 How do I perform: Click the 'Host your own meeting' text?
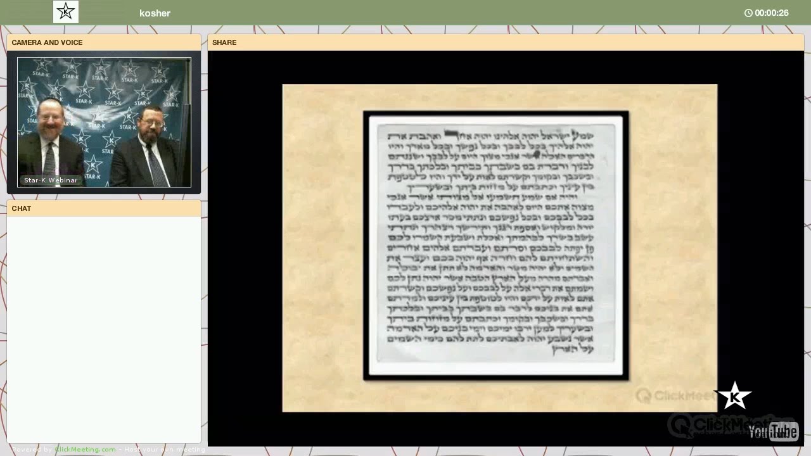click(x=164, y=450)
